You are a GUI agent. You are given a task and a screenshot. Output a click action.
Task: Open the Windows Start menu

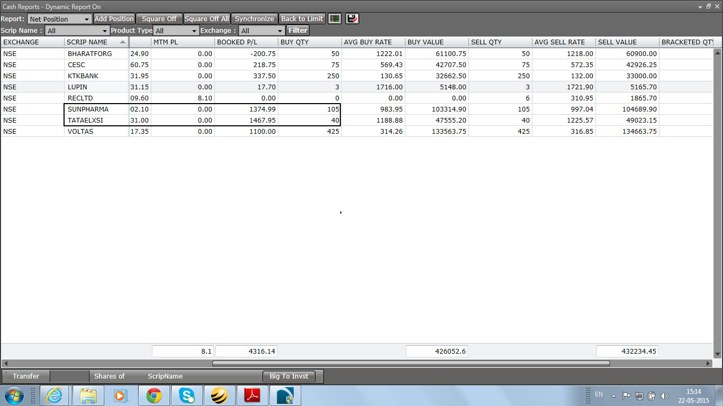[x=14, y=395]
